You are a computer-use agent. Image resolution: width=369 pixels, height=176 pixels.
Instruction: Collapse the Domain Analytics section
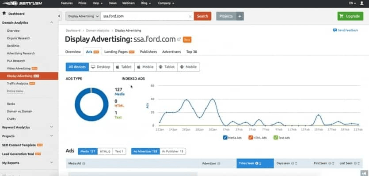[52, 22]
